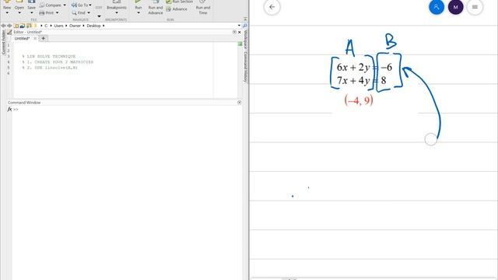Viewport: 498px width, 280px height.
Task: Close the Untitled* tab
Action: click(35, 38)
